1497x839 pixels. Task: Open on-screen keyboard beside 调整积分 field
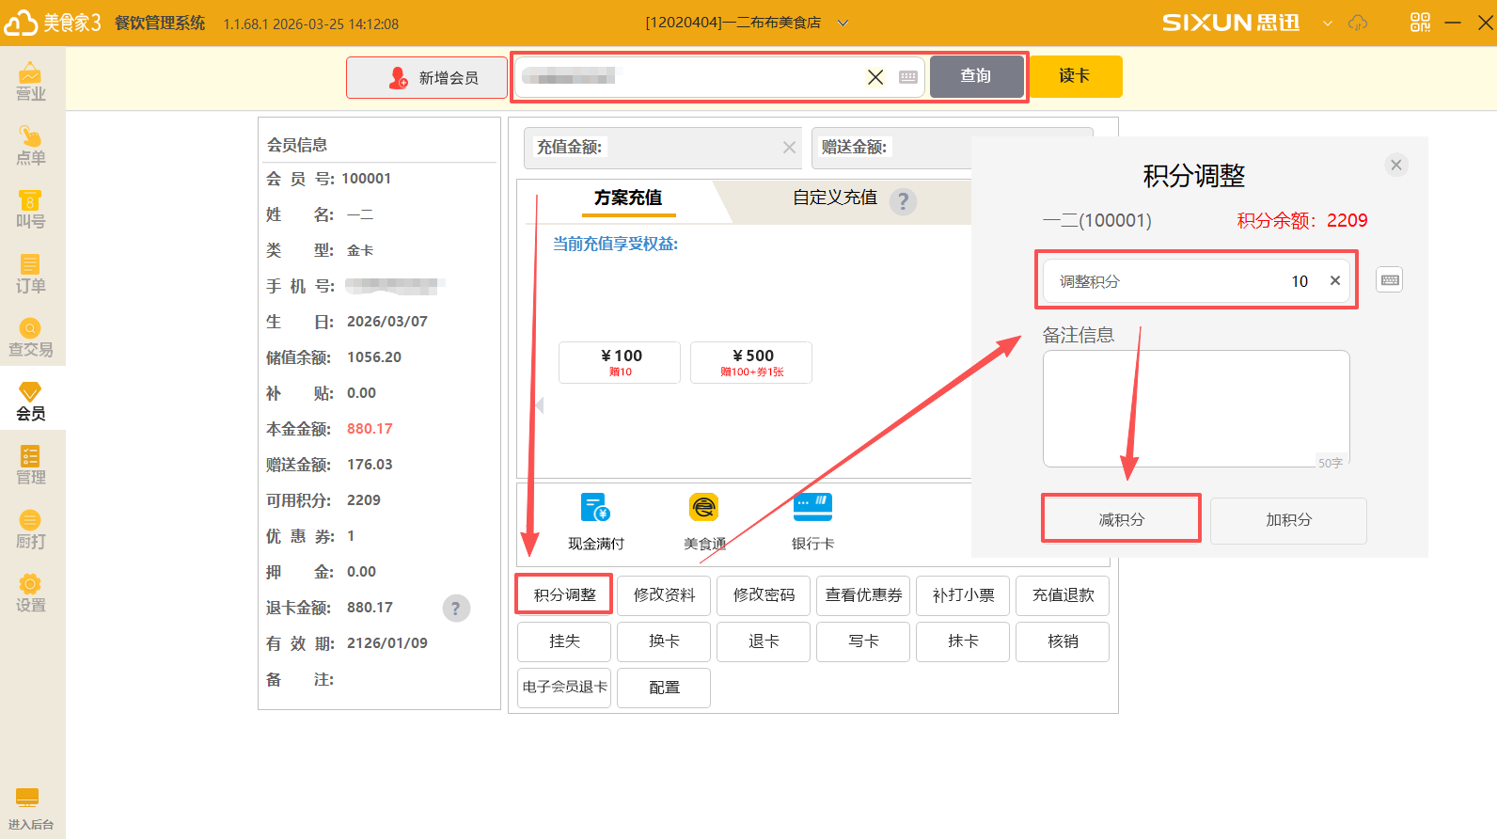(1389, 280)
